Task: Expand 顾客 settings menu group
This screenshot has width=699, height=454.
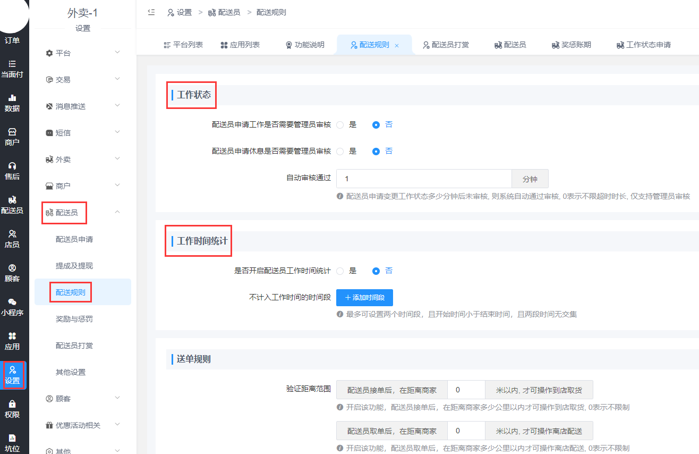Action: click(83, 398)
